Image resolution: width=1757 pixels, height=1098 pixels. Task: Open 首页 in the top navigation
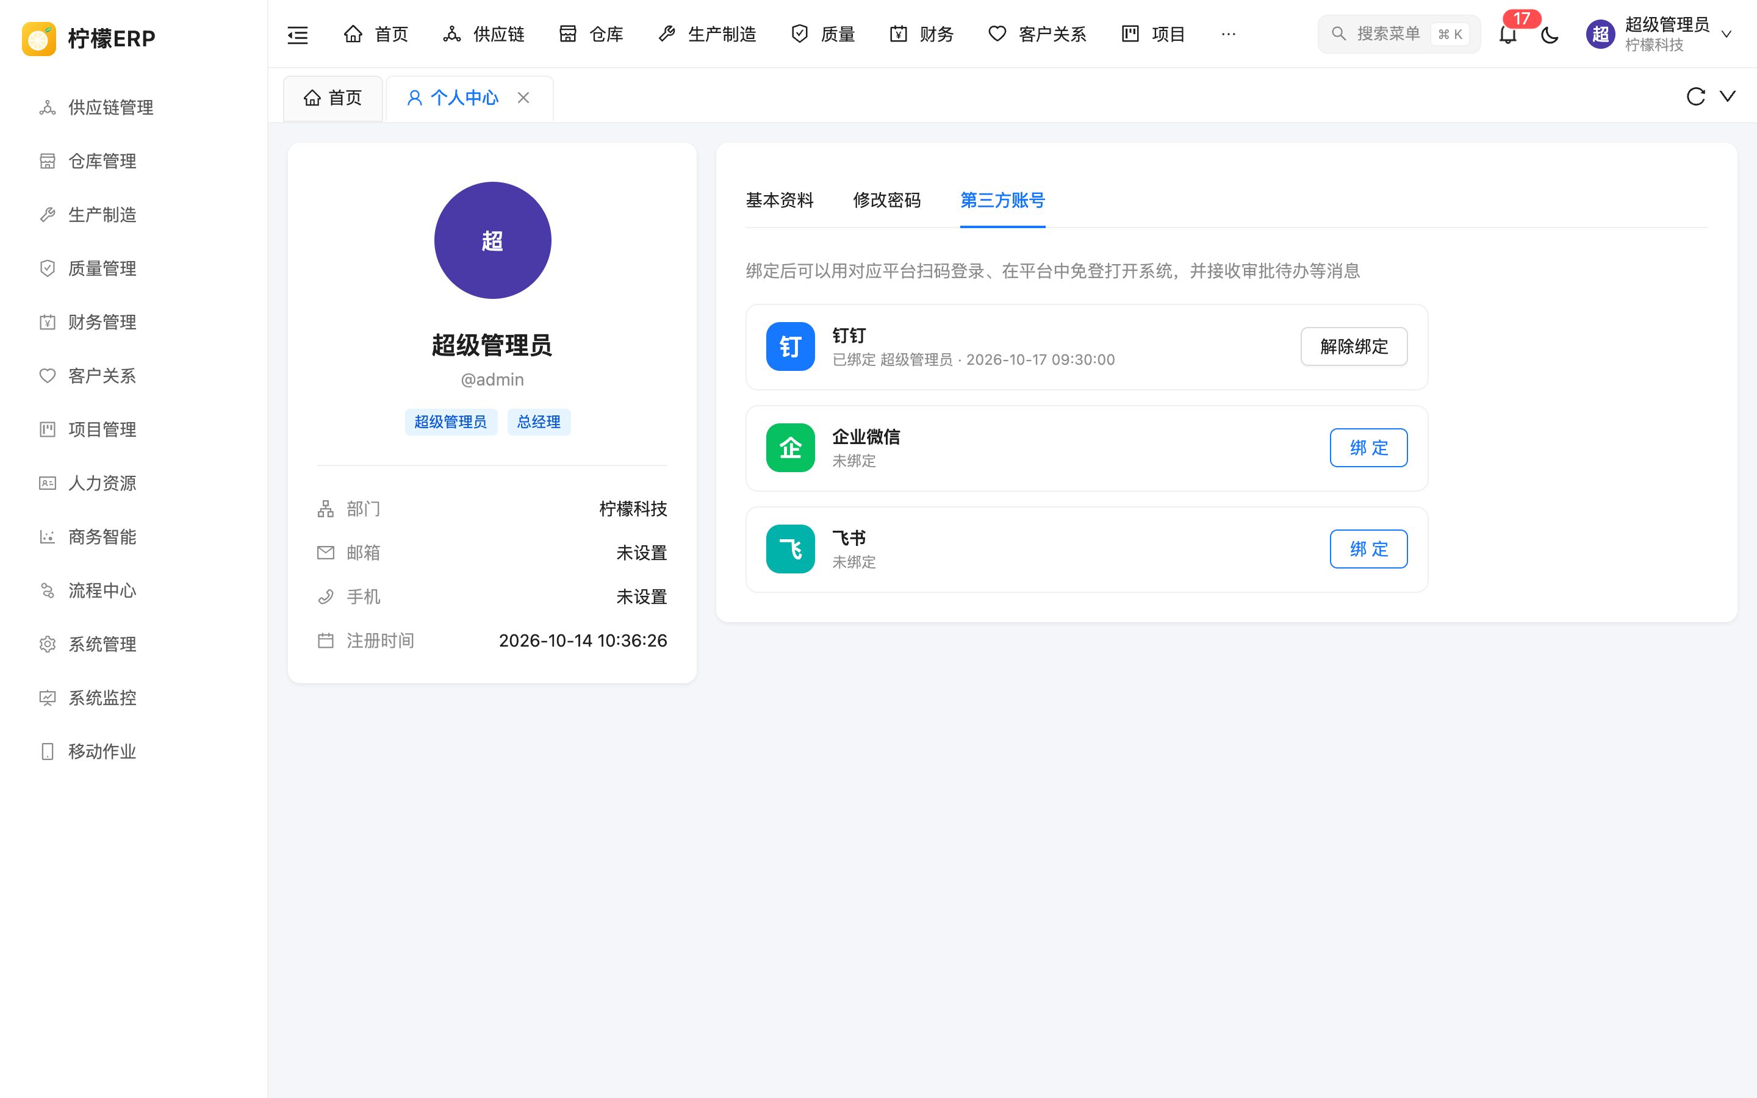[x=376, y=34]
